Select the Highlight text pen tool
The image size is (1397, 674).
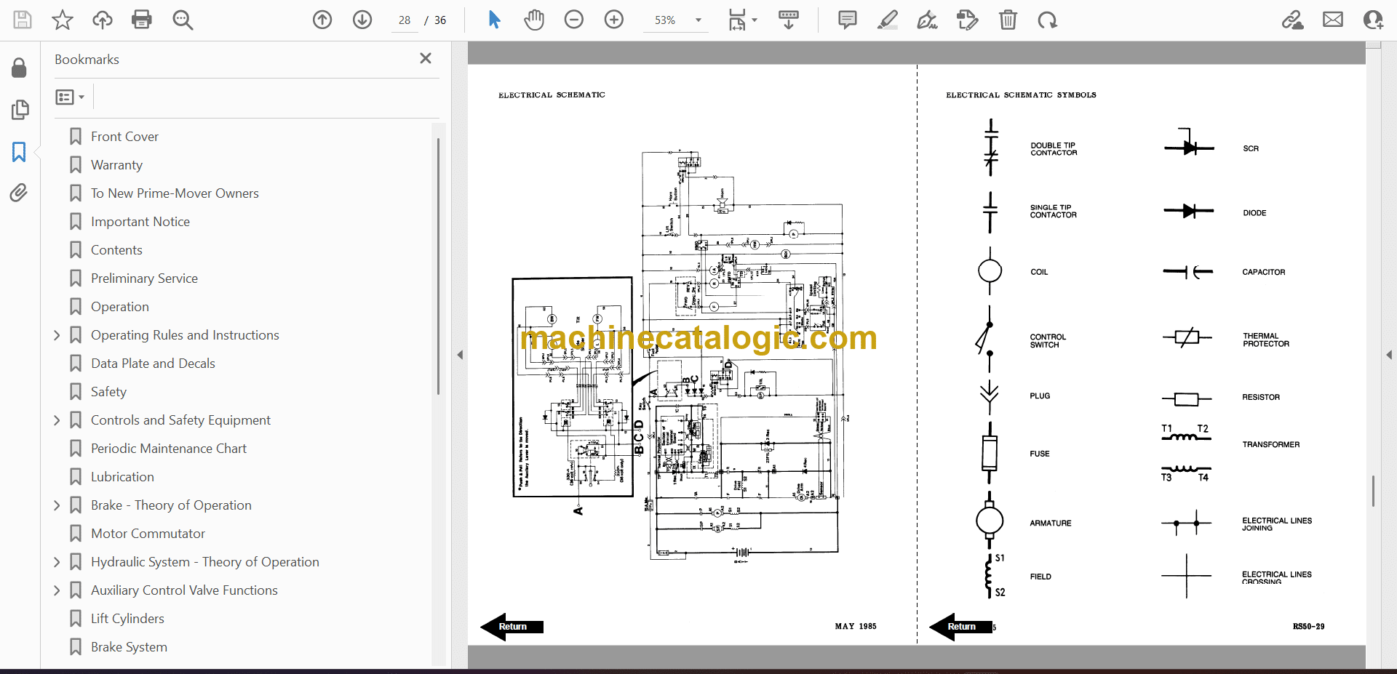(x=888, y=20)
